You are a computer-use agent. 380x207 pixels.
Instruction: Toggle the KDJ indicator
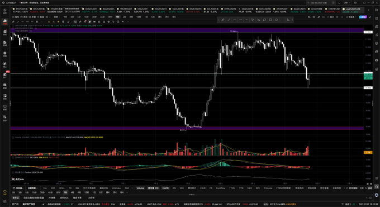[182, 188]
